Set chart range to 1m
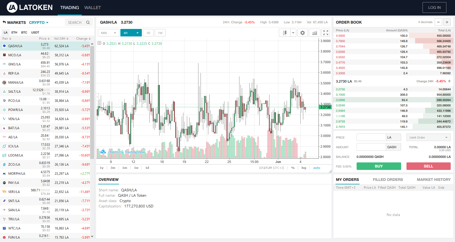This screenshot has height=242, width=455. pyautogui.click(x=125, y=168)
